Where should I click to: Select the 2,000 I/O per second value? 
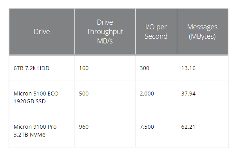coord(147,94)
